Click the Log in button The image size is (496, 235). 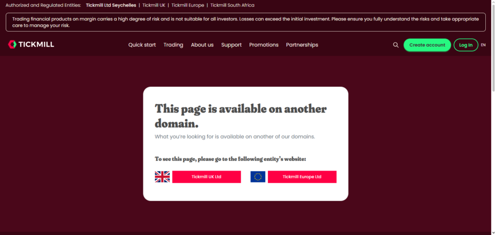click(465, 45)
